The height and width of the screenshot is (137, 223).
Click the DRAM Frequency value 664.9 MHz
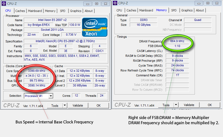pos(177,41)
